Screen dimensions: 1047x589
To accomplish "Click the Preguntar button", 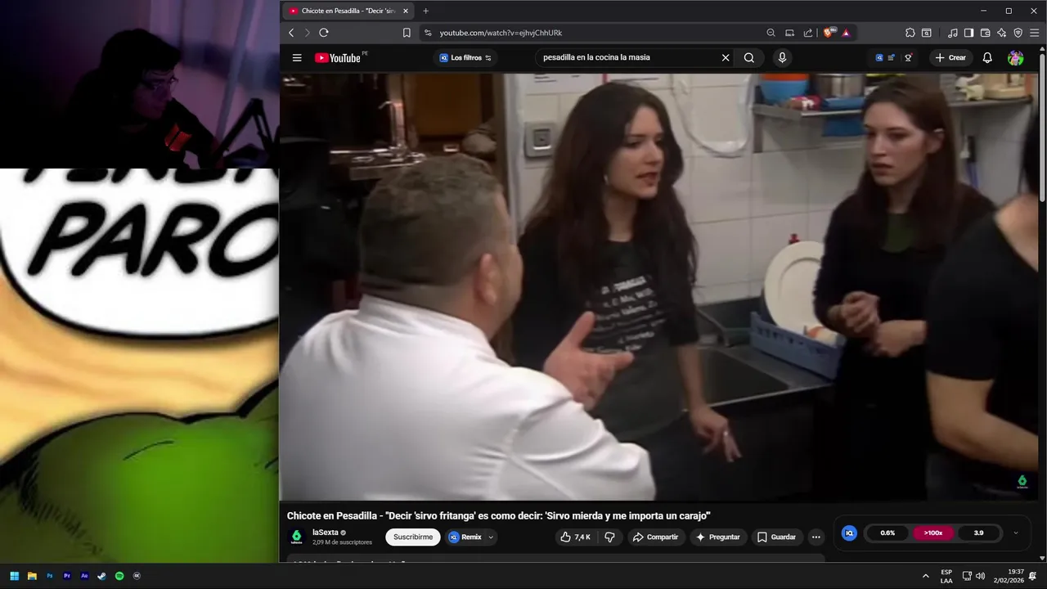I will [717, 537].
